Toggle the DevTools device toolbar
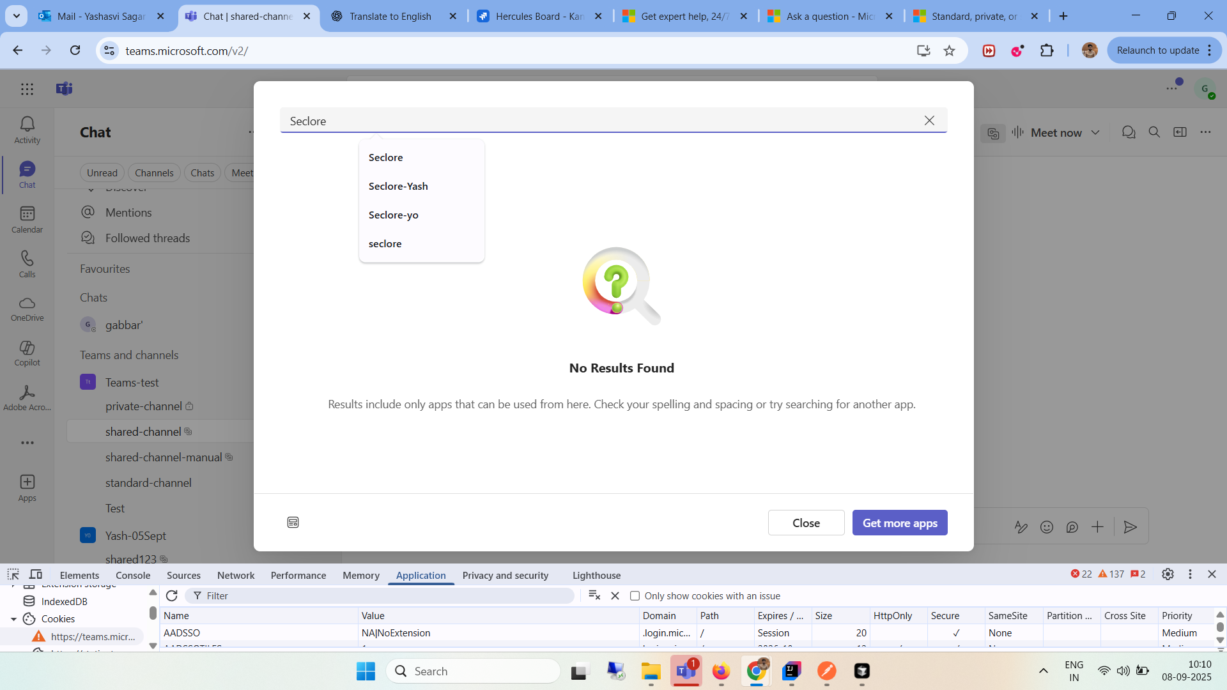Viewport: 1227px width, 690px height. tap(36, 574)
